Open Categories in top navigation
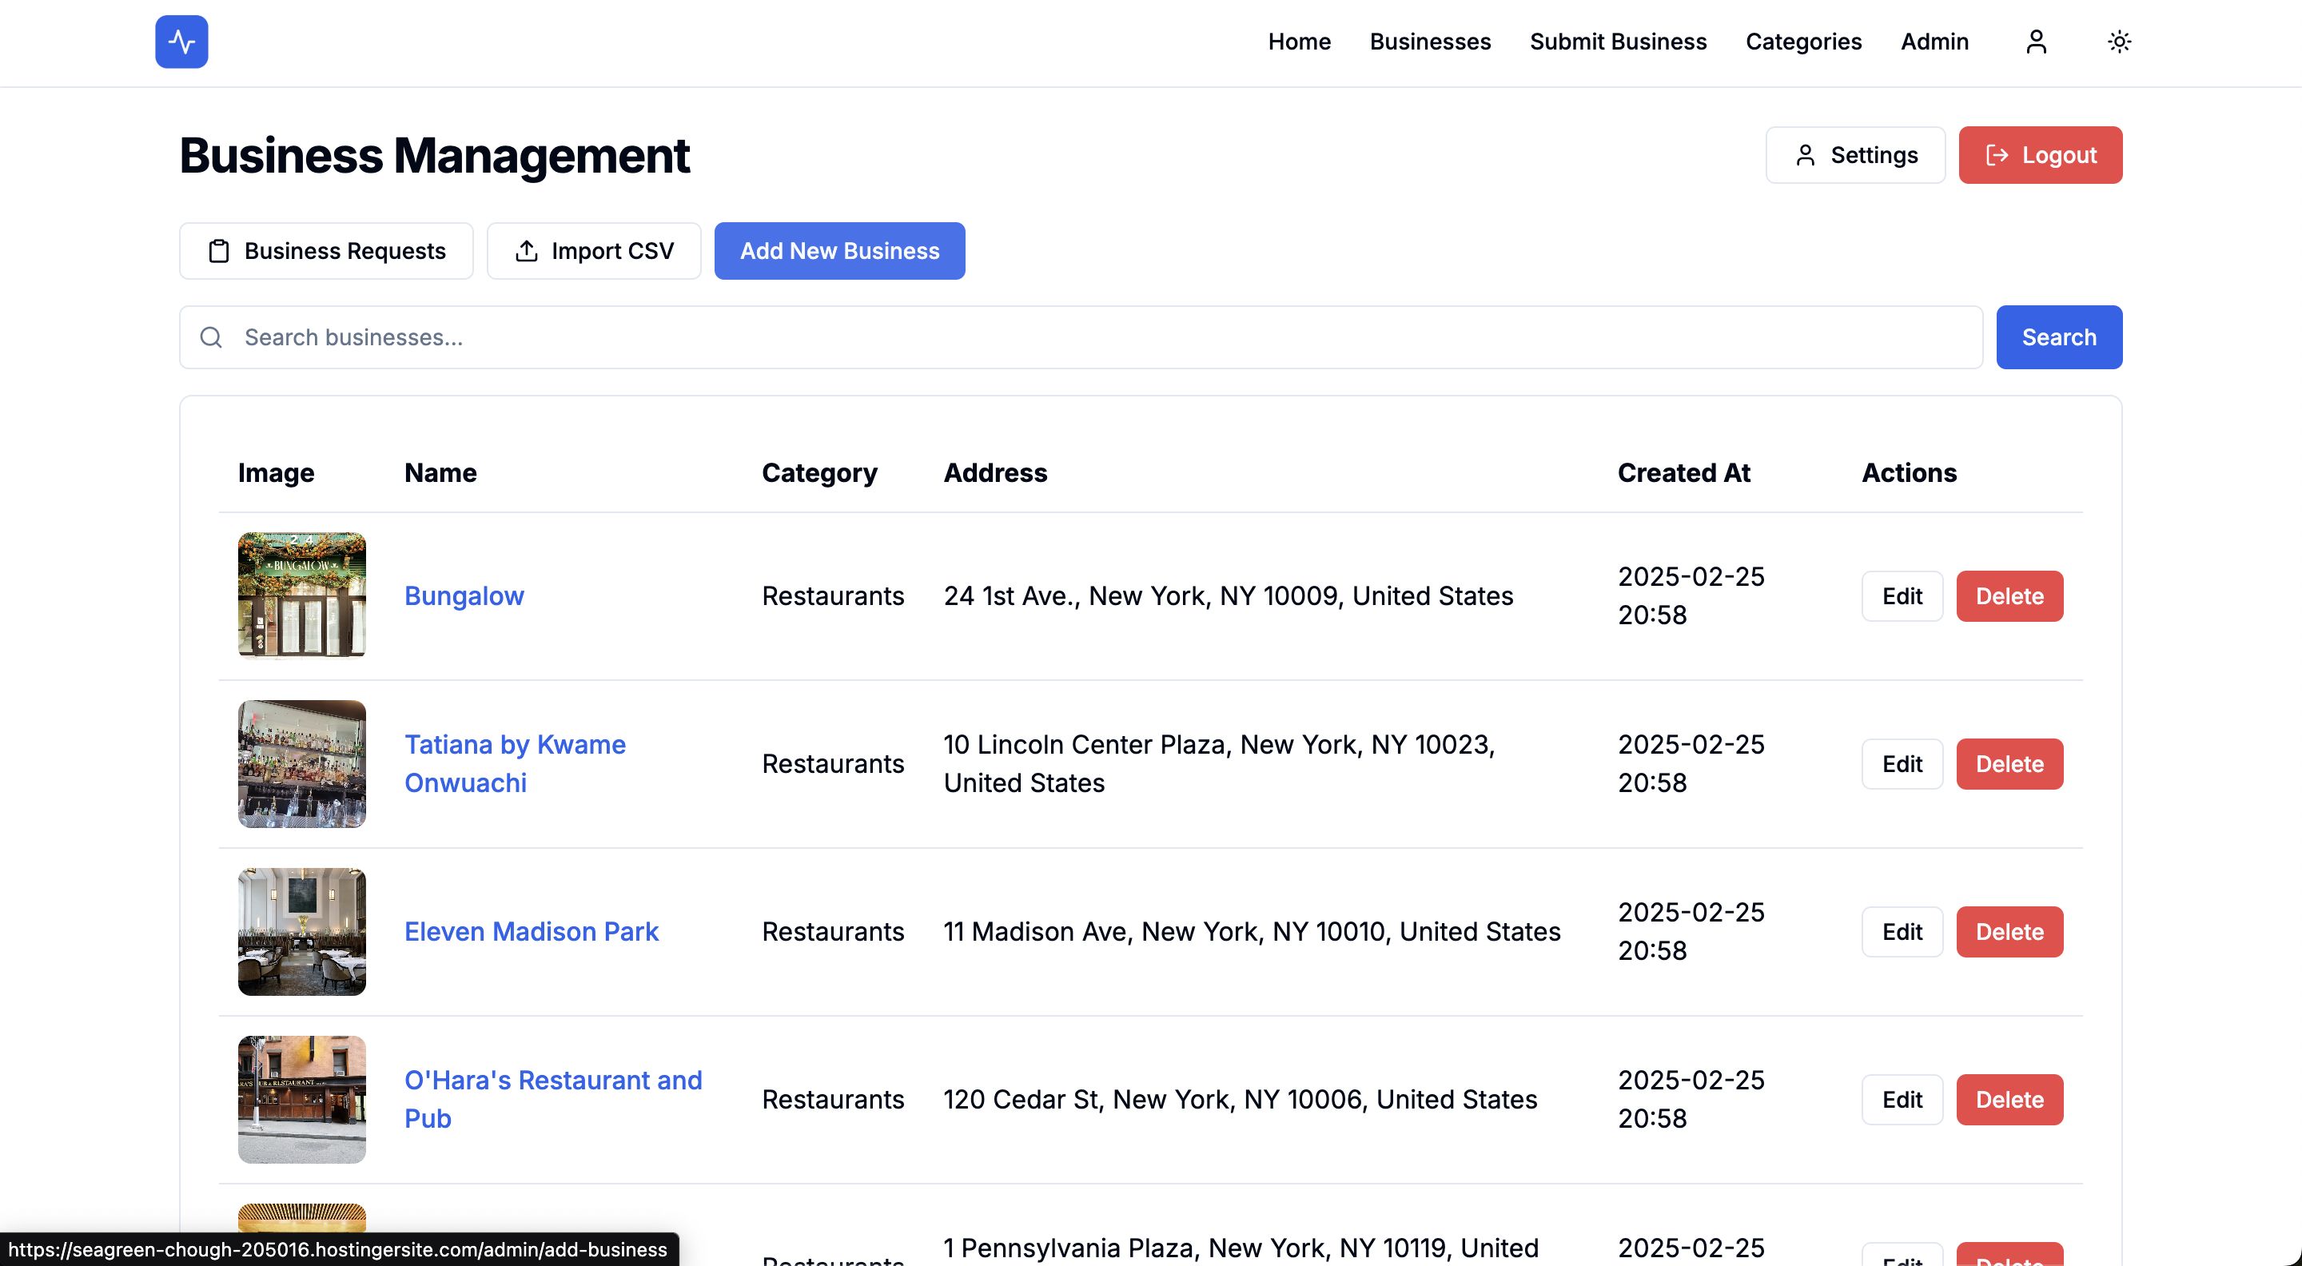Screen dimensions: 2302x1266 pos(1803,42)
